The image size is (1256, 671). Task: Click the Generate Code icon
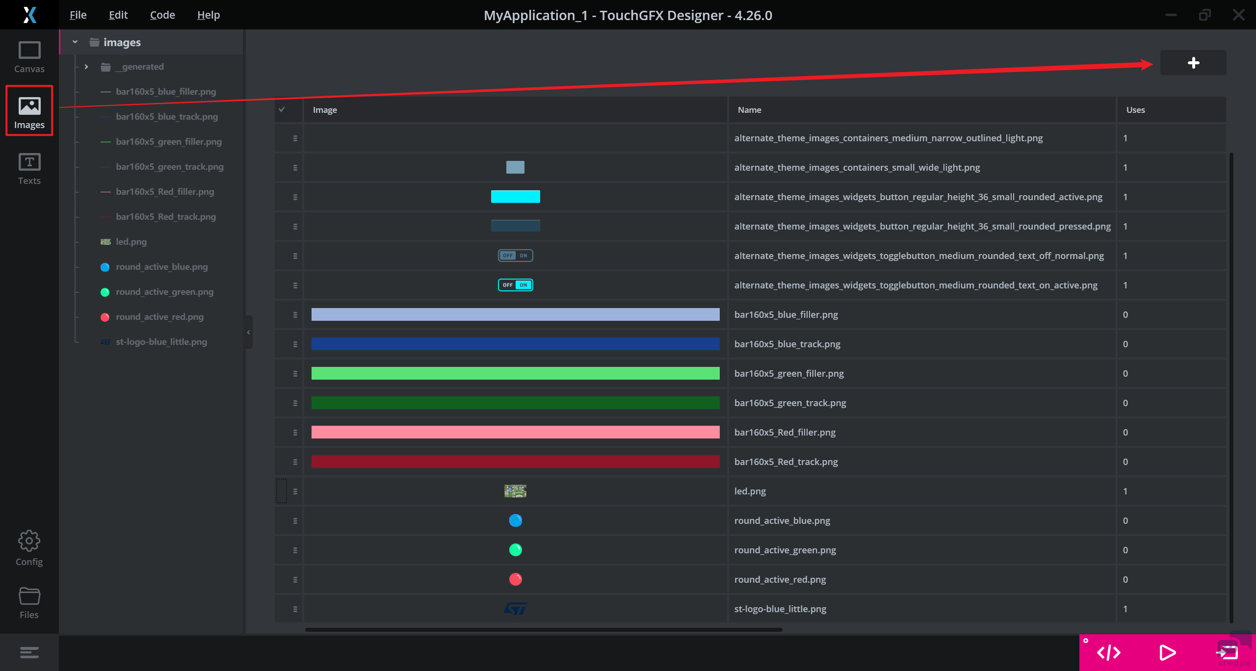[x=1108, y=652]
